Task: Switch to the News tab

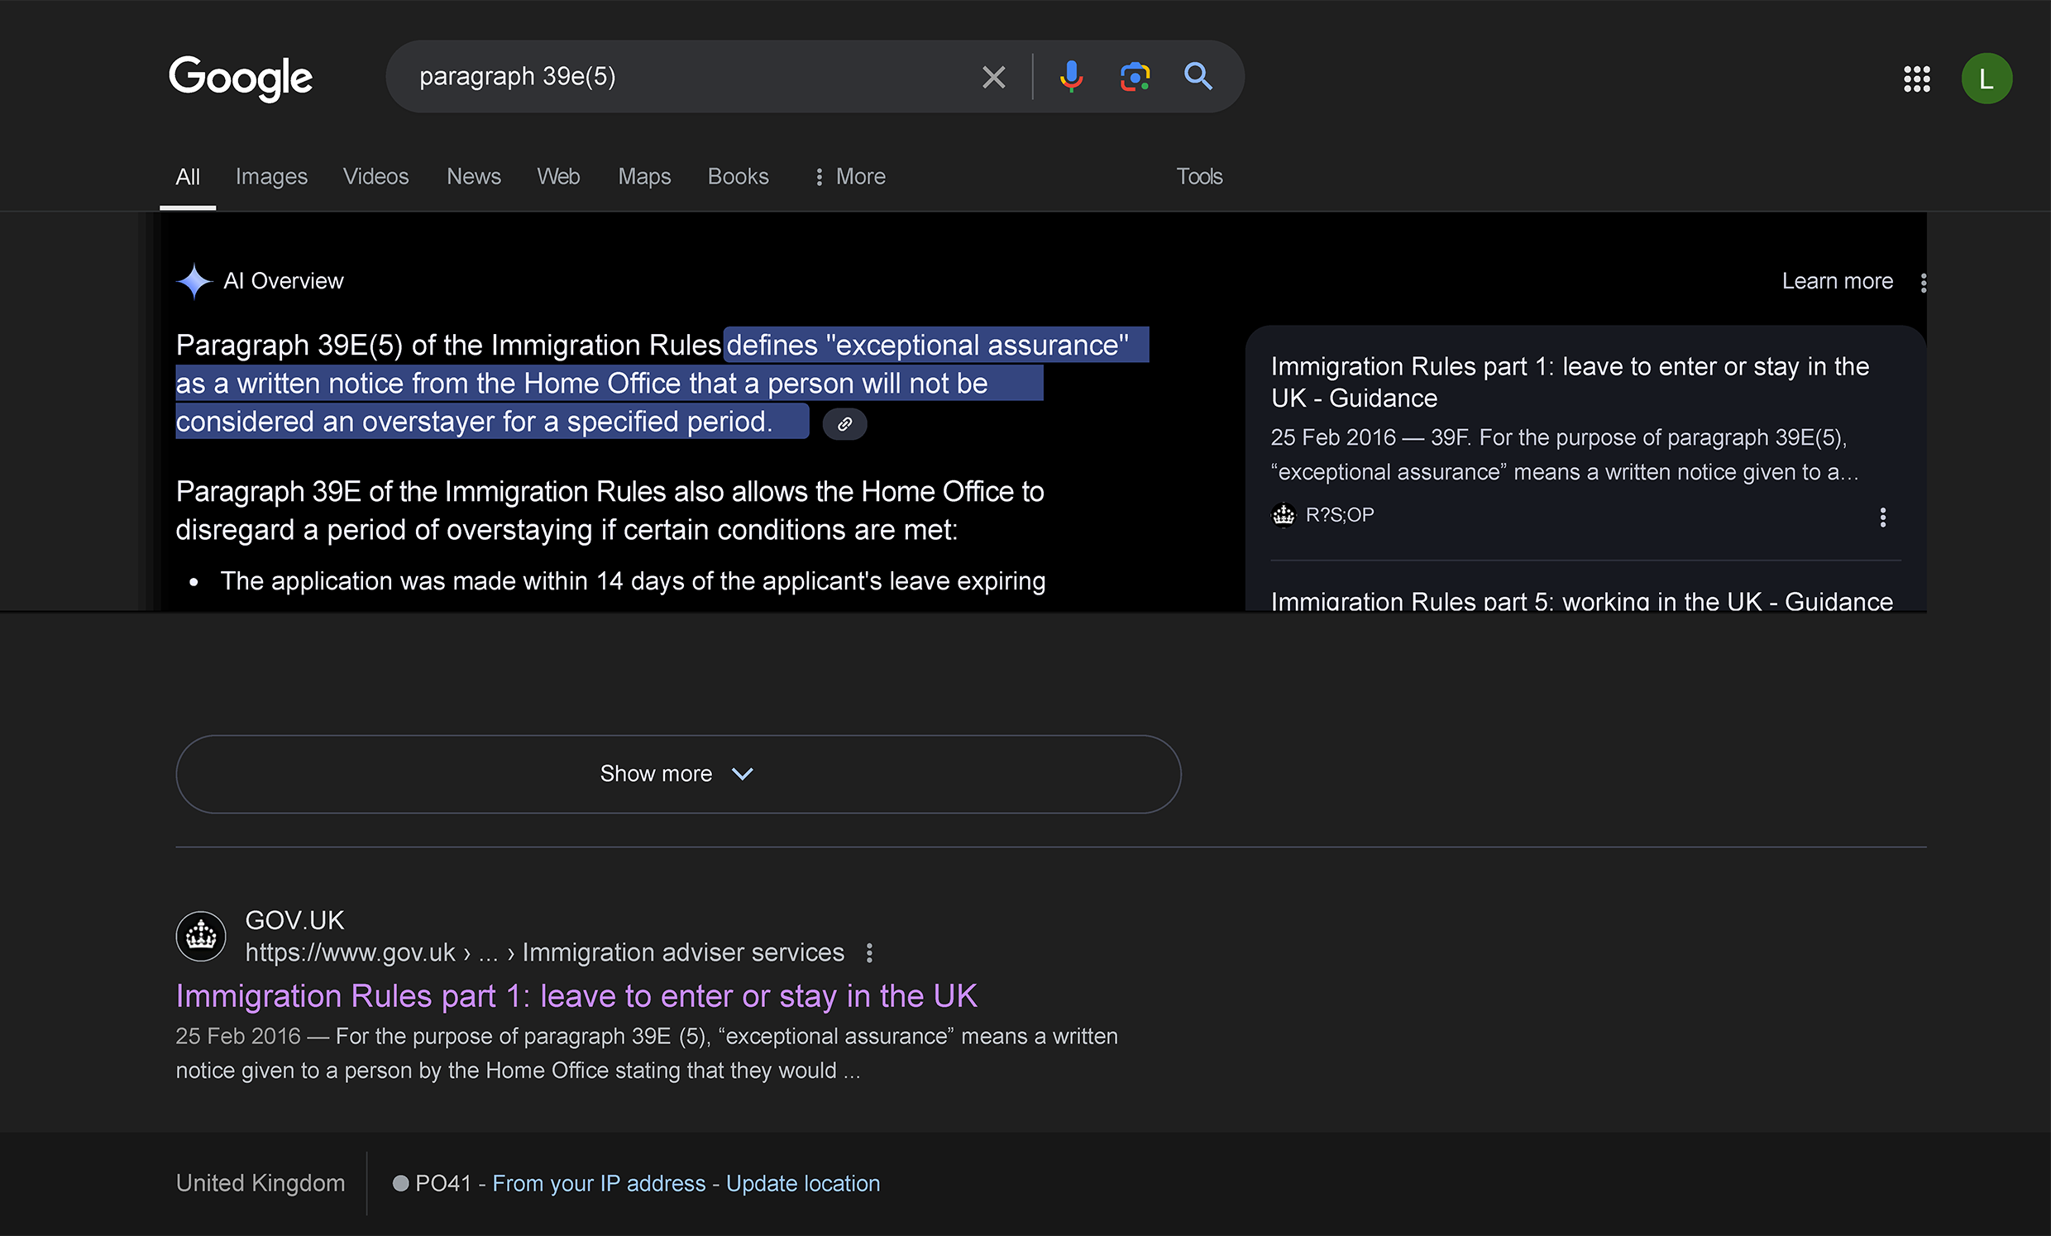Action: pos(474,176)
